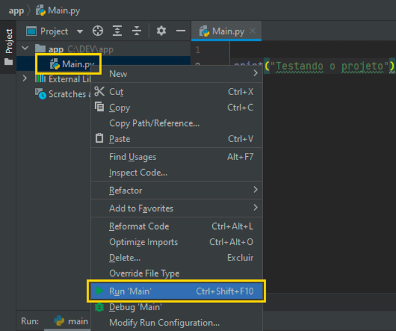Select Paste from context menu

click(x=176, y=138)
